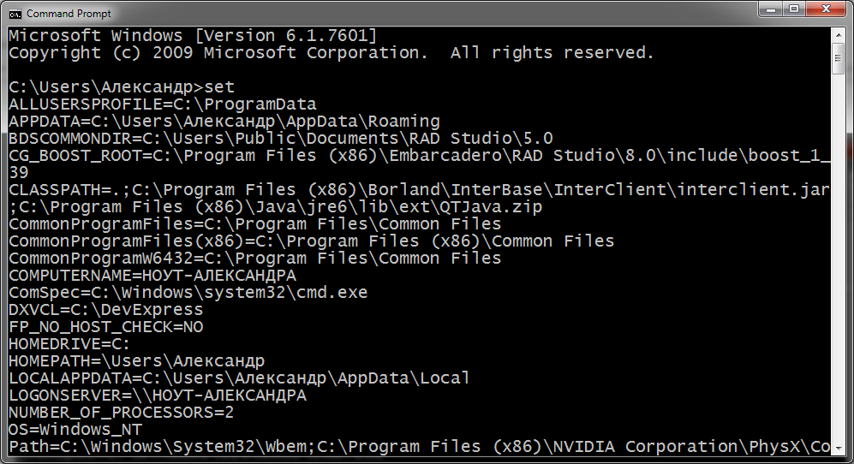This screenshot has width=854, height=464.
Task: Click the Command Prompt title bar text
Action: point(69,14)
